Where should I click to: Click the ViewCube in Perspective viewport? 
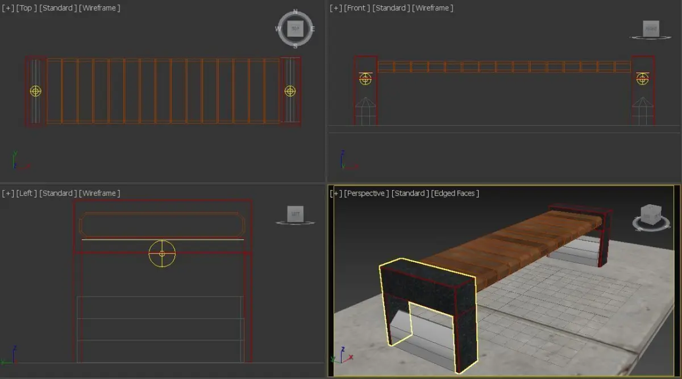651,216
